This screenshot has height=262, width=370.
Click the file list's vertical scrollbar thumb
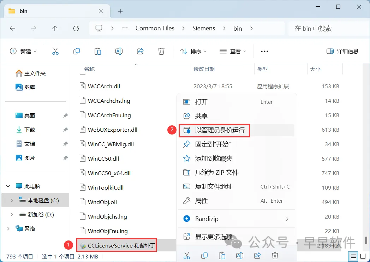[x=366, y=240]
